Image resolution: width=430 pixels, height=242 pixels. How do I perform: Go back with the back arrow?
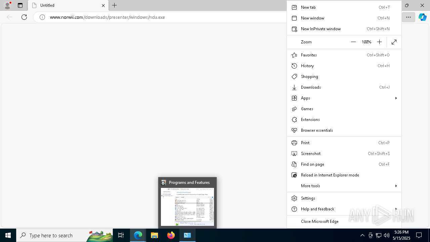click(9, 17)
